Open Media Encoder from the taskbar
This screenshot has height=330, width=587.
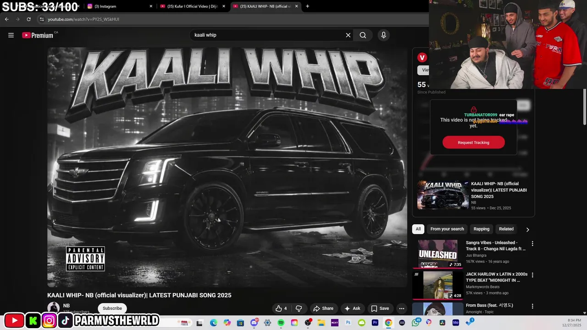(456, 323)
